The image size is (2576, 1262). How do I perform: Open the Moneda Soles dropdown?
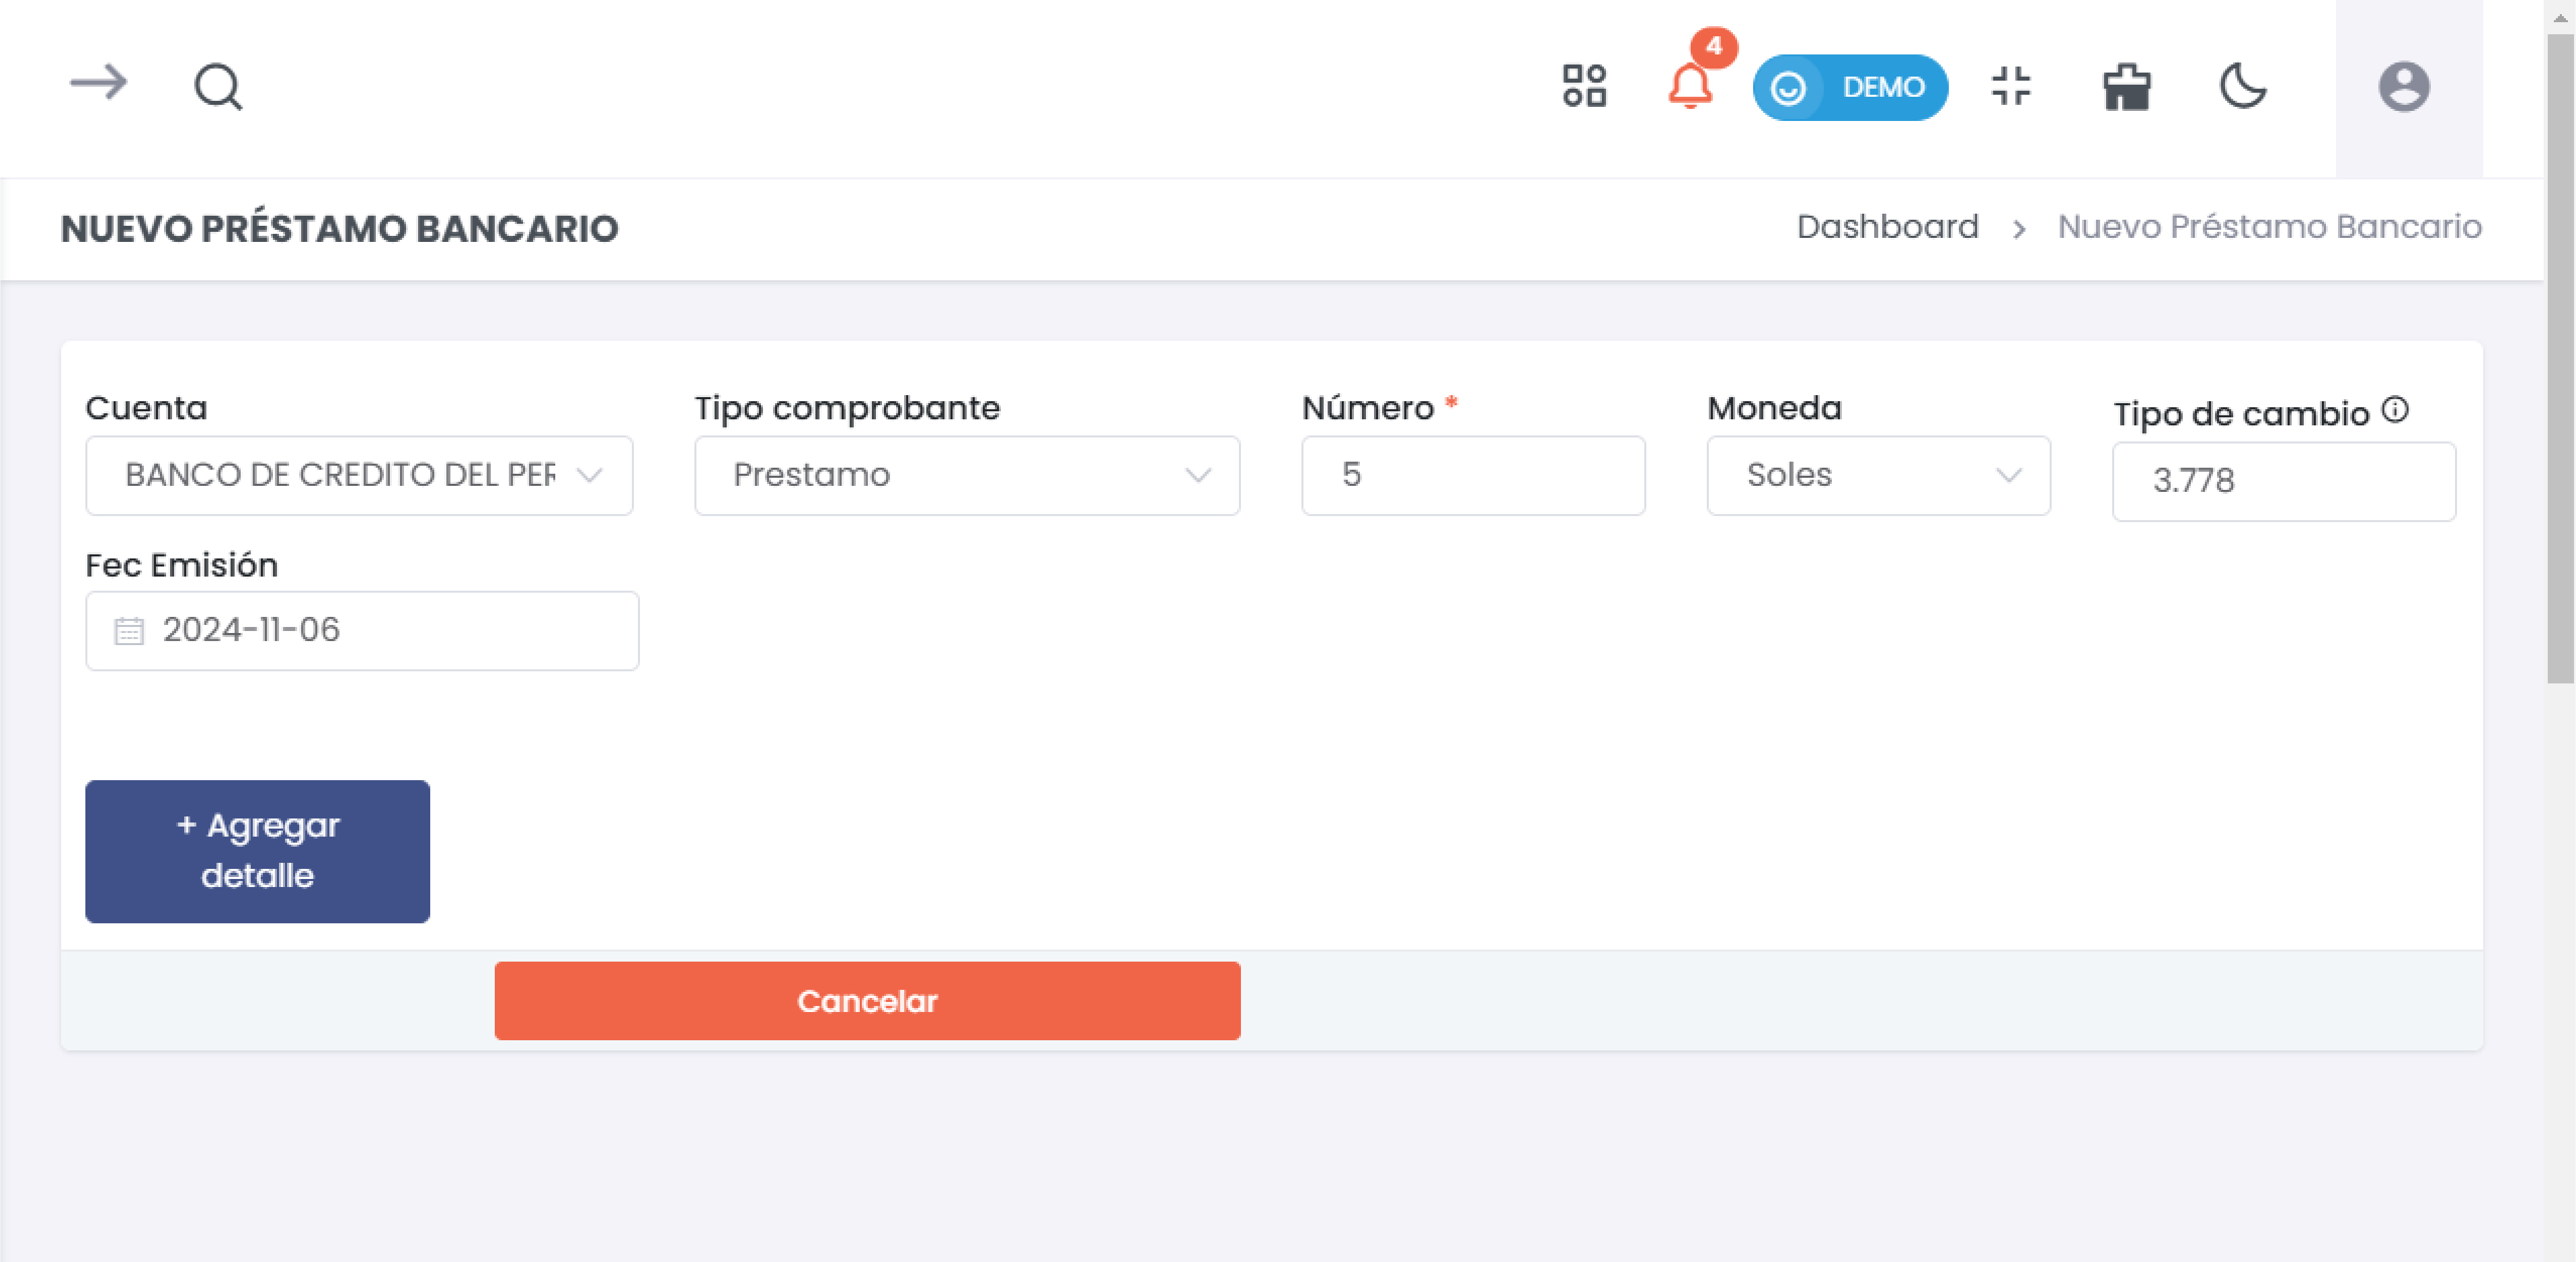pyautogui.click(x=1877, y=475)
